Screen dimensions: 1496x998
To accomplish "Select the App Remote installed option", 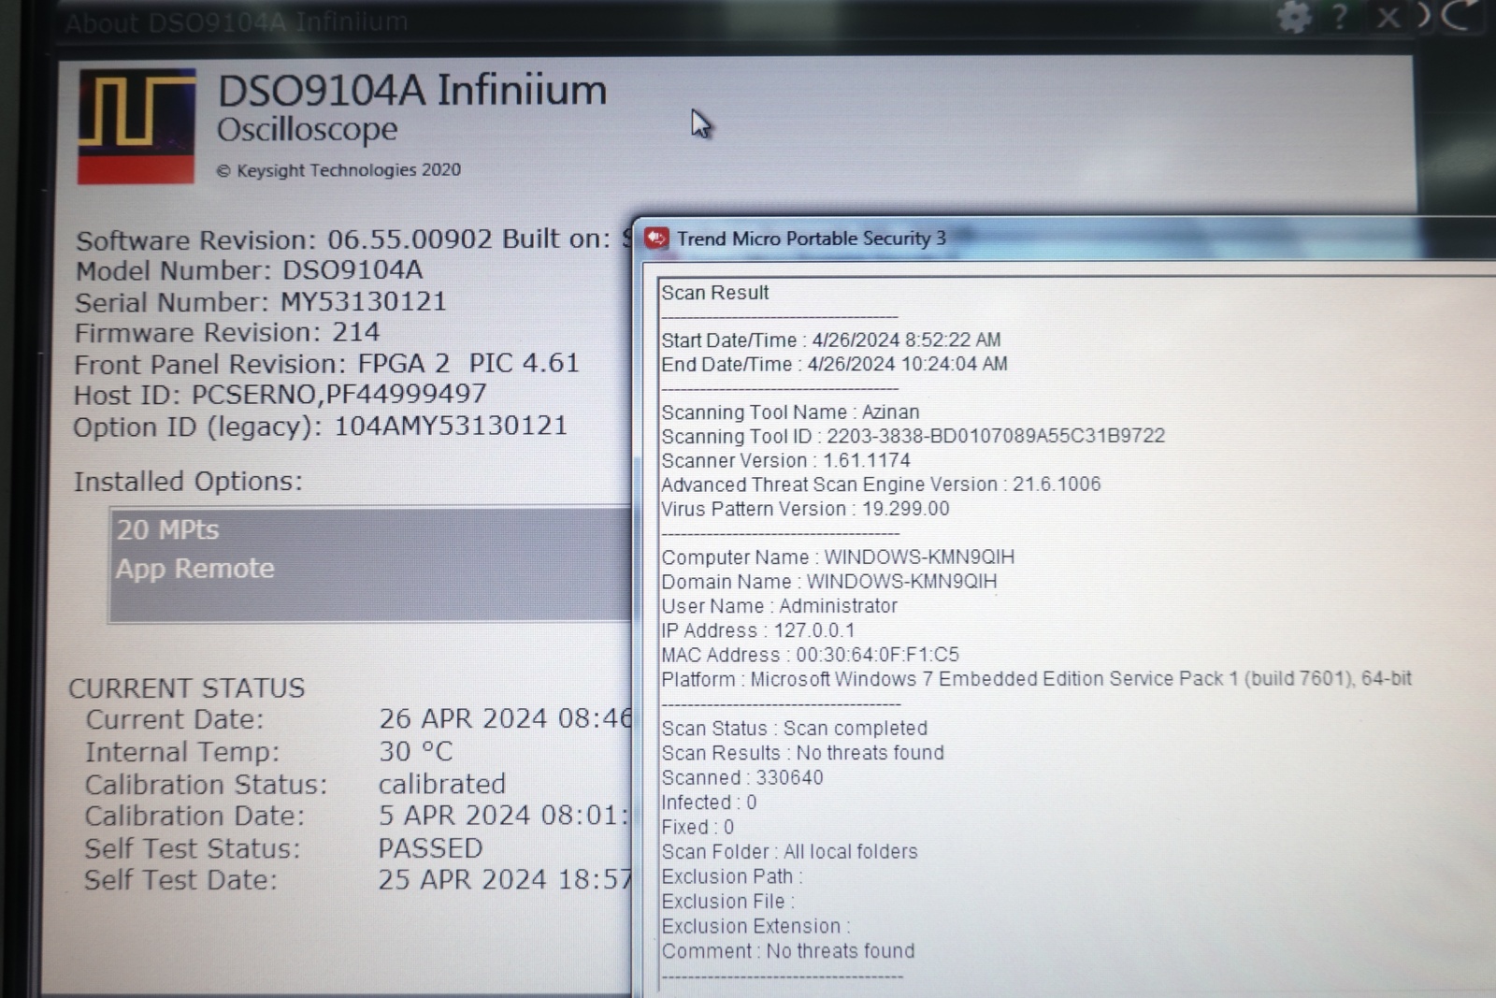I will pyautogui.click(x=194, y=569).
